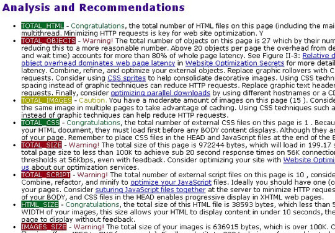The width and height of the screenshot is (335, 233).
Task: Click object overhead dominates web page latency link
Action: [x=98, y=63]
